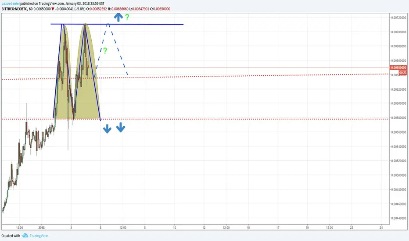Click the 0.00440000 price axis label

[398, 218]
